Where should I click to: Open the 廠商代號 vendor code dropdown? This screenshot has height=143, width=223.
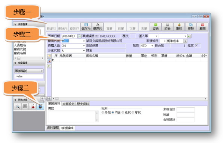pyautogui.click(x=84, y=41)
